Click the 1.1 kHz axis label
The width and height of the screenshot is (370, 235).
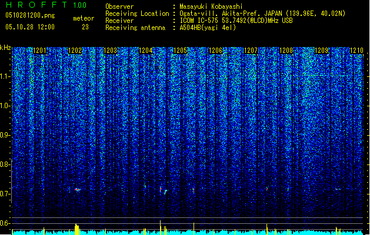(5, 76)
